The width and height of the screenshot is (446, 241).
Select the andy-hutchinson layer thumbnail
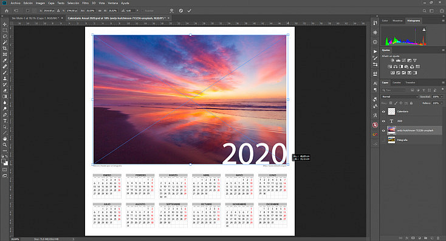392,131
